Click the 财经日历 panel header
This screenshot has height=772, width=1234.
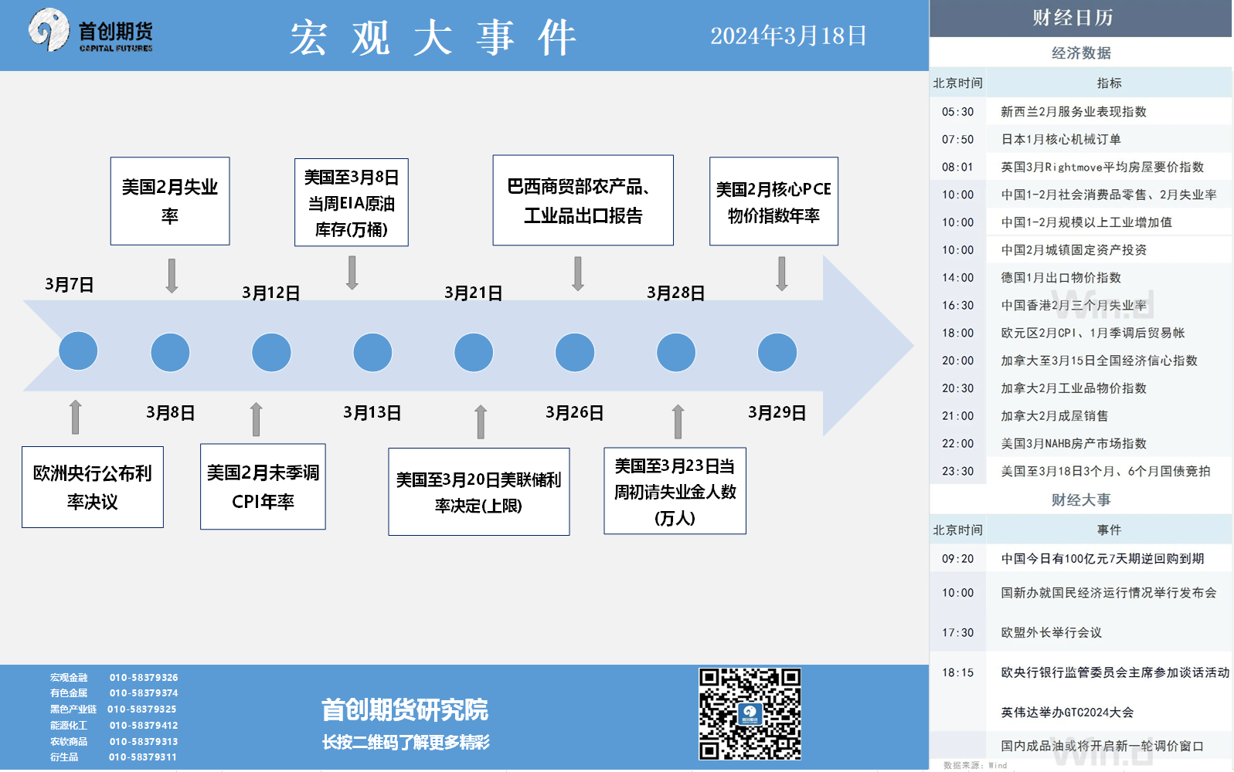pos(1080,19)
